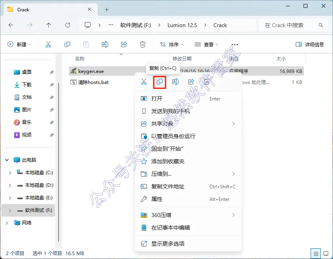333x259 pixels.
Task: Open the 共享对象 submenu
Action: (x=188, y=124)
